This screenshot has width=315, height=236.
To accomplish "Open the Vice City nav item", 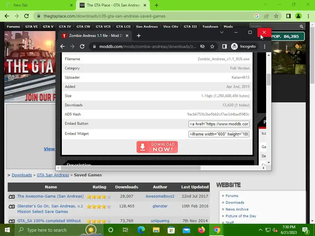I will pos(170,26).
